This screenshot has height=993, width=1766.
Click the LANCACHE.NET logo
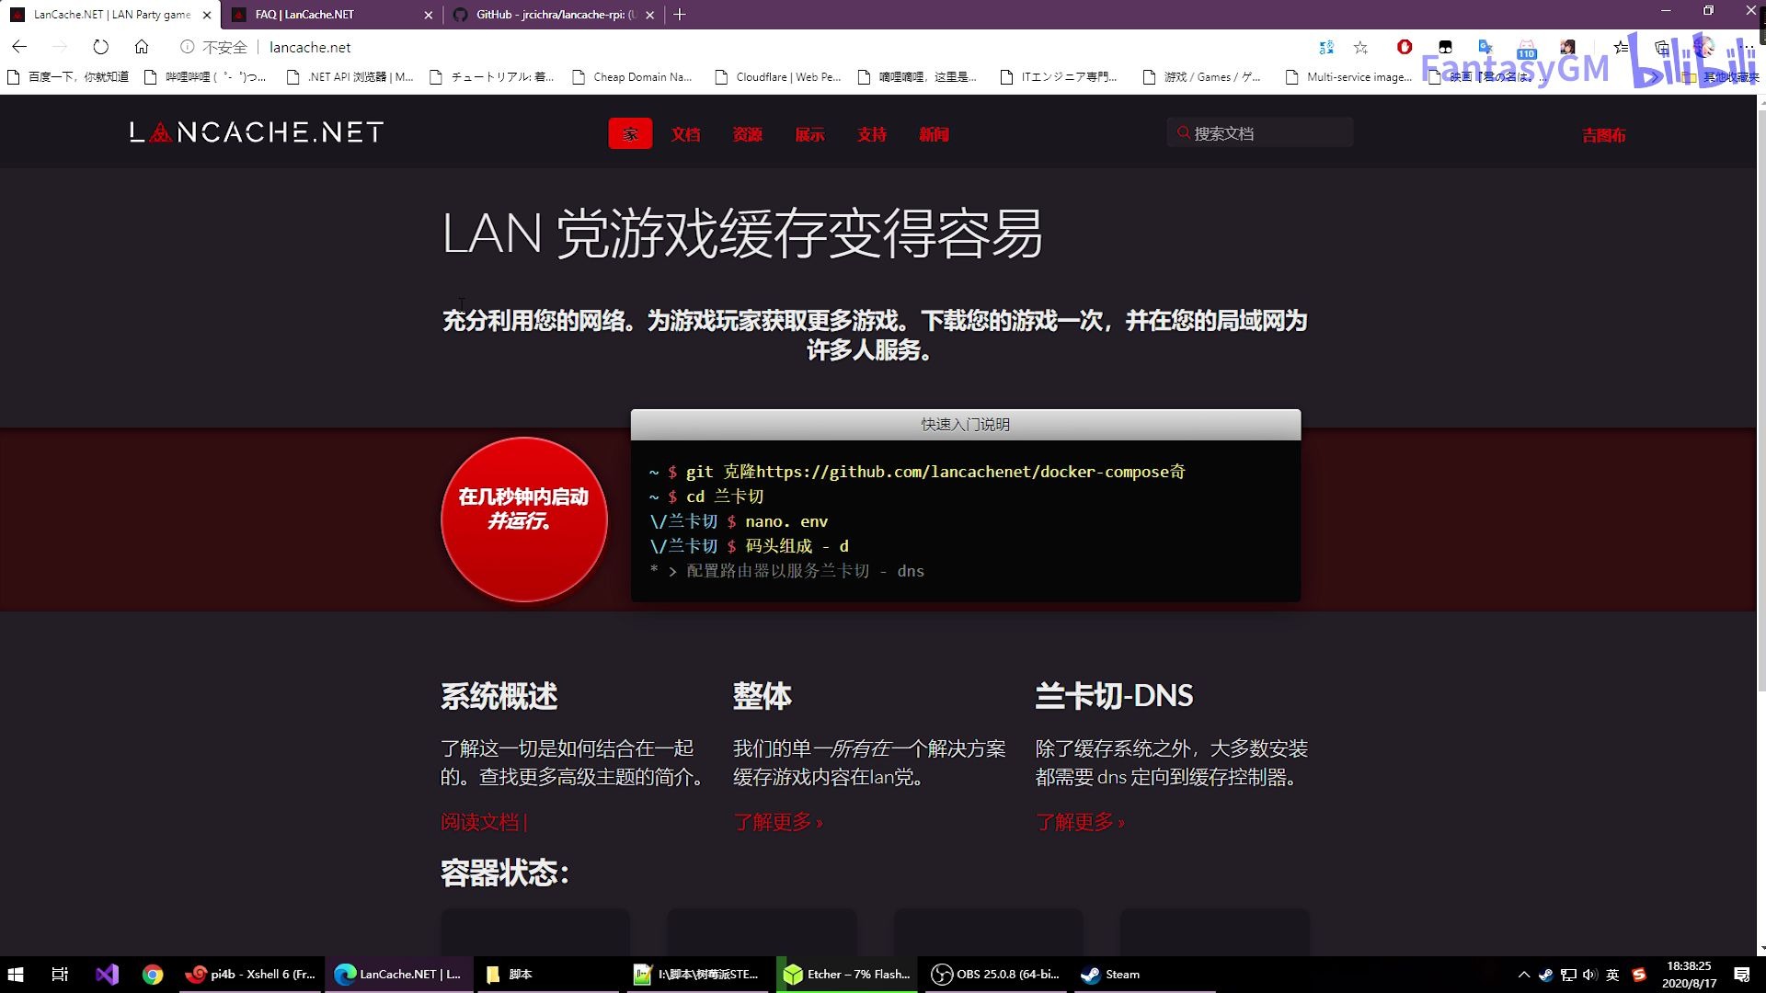point(257,132)
